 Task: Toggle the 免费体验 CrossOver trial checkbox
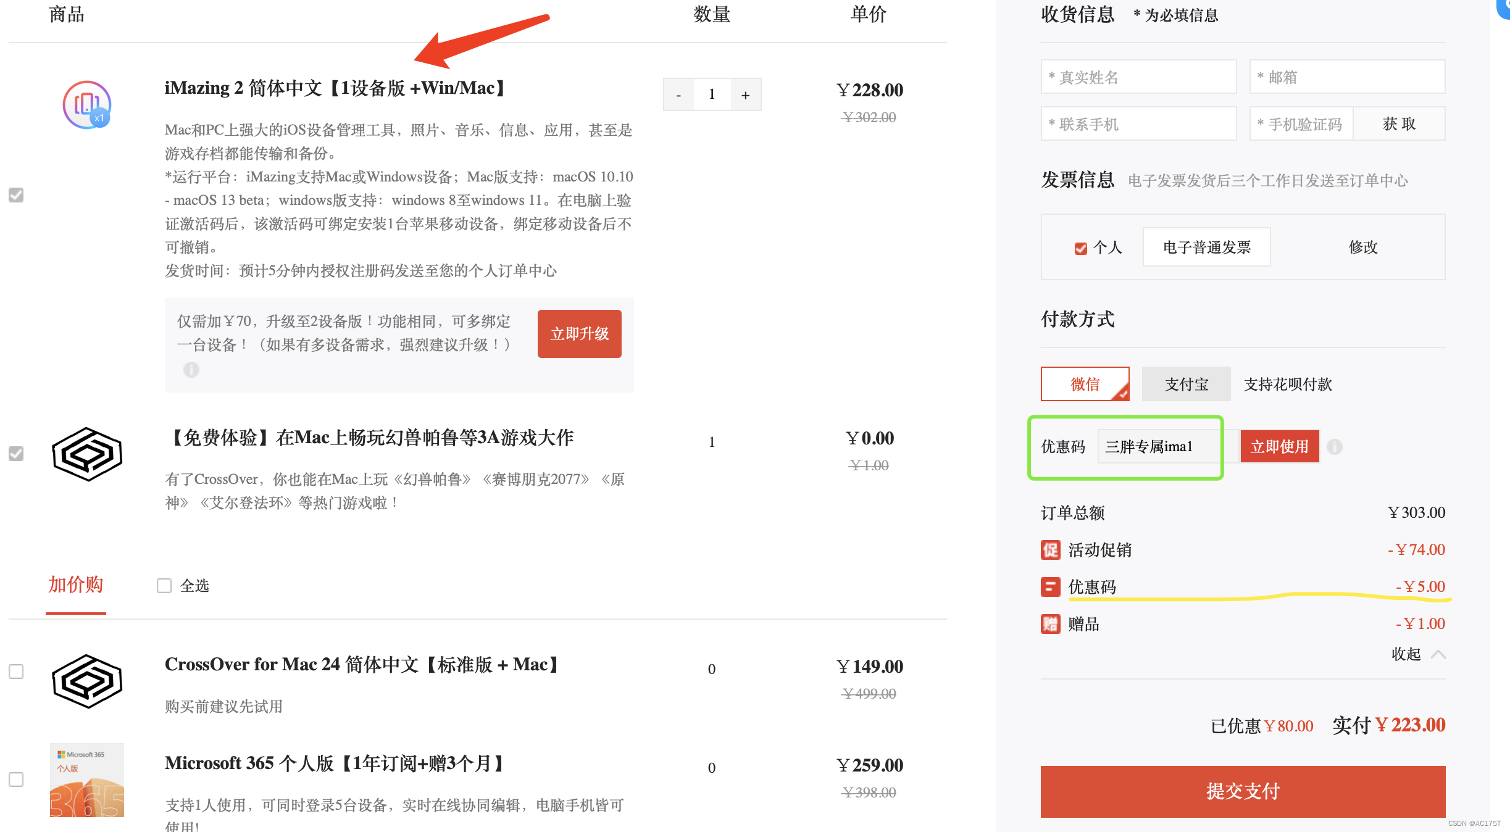click(x=16, y=454)
